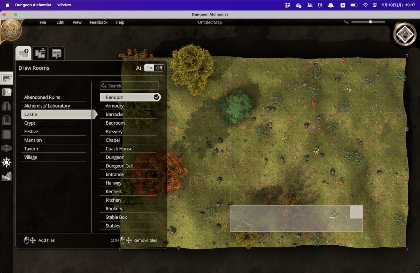
Task: Select the Draw Rooms sidebar tool
Action: [x=7, y=78]
